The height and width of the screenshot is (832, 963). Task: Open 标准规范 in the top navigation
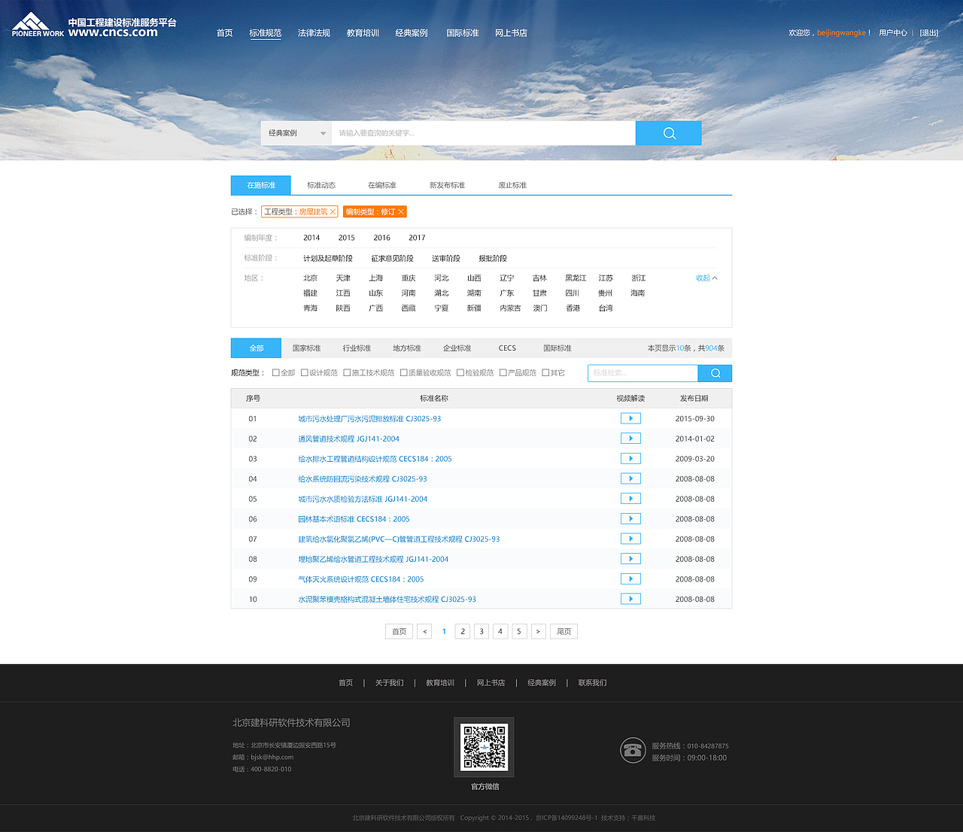(266, 33)
